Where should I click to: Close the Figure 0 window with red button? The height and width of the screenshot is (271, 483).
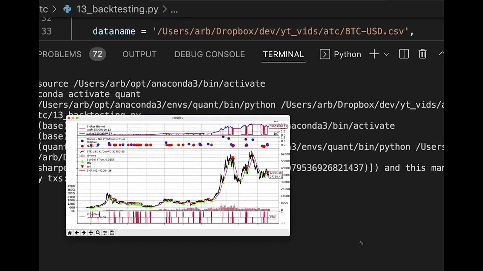click(69, 118)
